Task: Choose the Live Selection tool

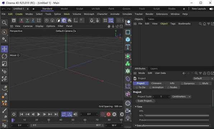Action: 4,33
